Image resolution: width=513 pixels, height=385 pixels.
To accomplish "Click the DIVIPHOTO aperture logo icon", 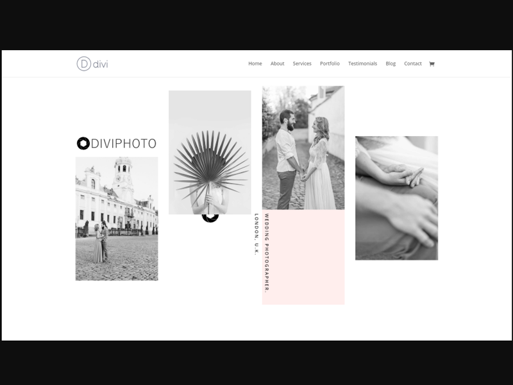I will (x=83, y=143).
